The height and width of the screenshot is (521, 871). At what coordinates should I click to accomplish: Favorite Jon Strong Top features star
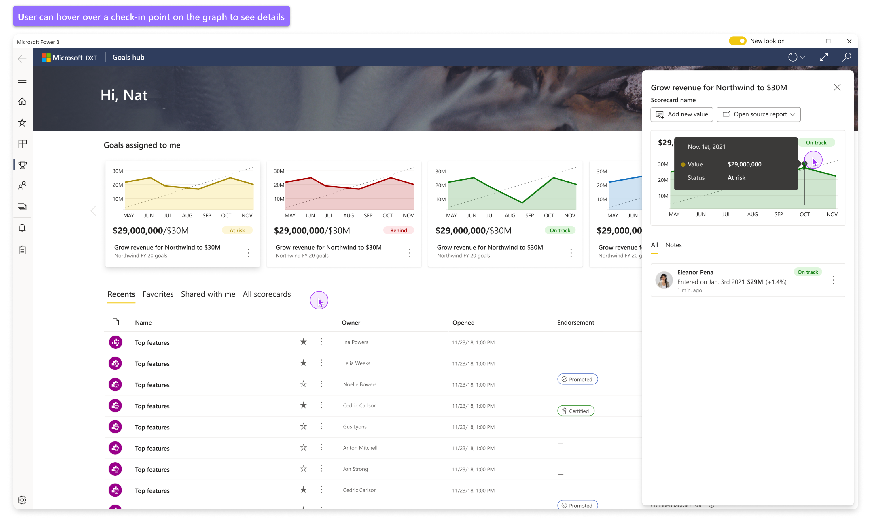304,468
